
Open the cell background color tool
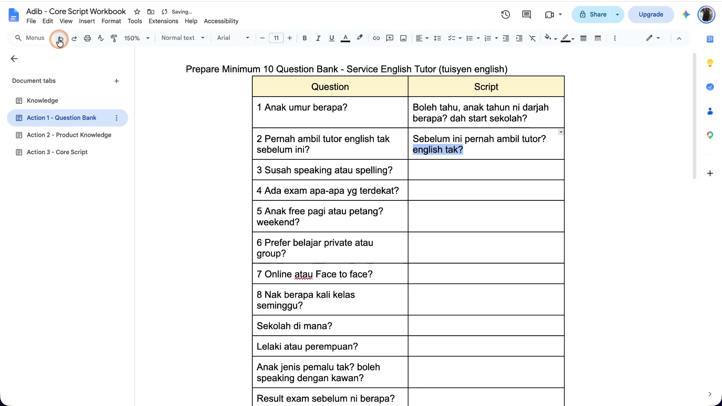551,38
